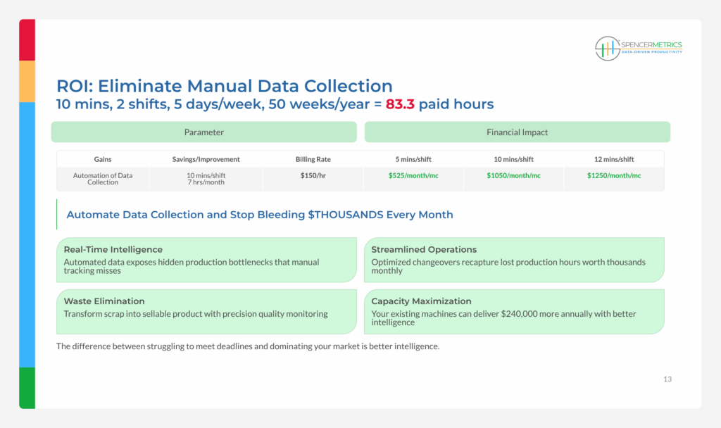The width and height of the screenshot is (721, 428).
Task: Click the red color block on sidebar
Action: tap(27, 40)
